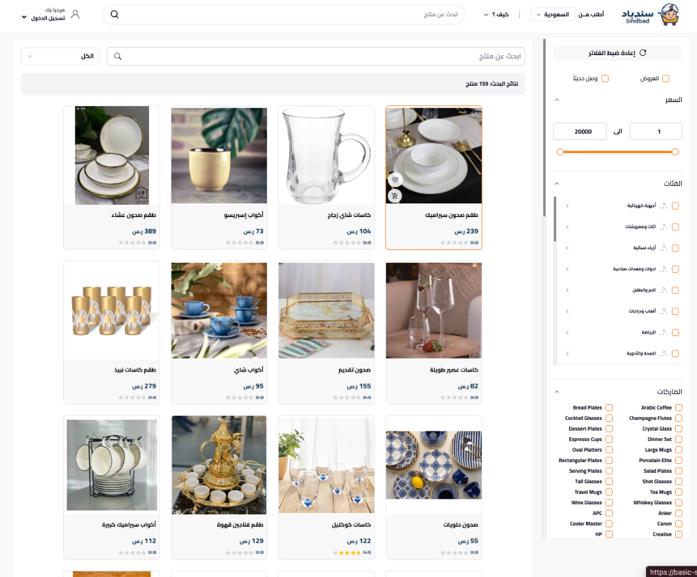697x577 pixels.
Task: Open كاسات شاي زجاج product image
Action: tap(326, 155)
